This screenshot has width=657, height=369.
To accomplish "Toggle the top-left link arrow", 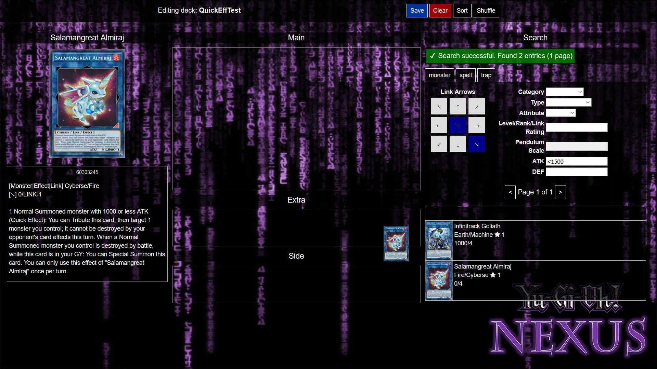I will [x=439, y=107].
